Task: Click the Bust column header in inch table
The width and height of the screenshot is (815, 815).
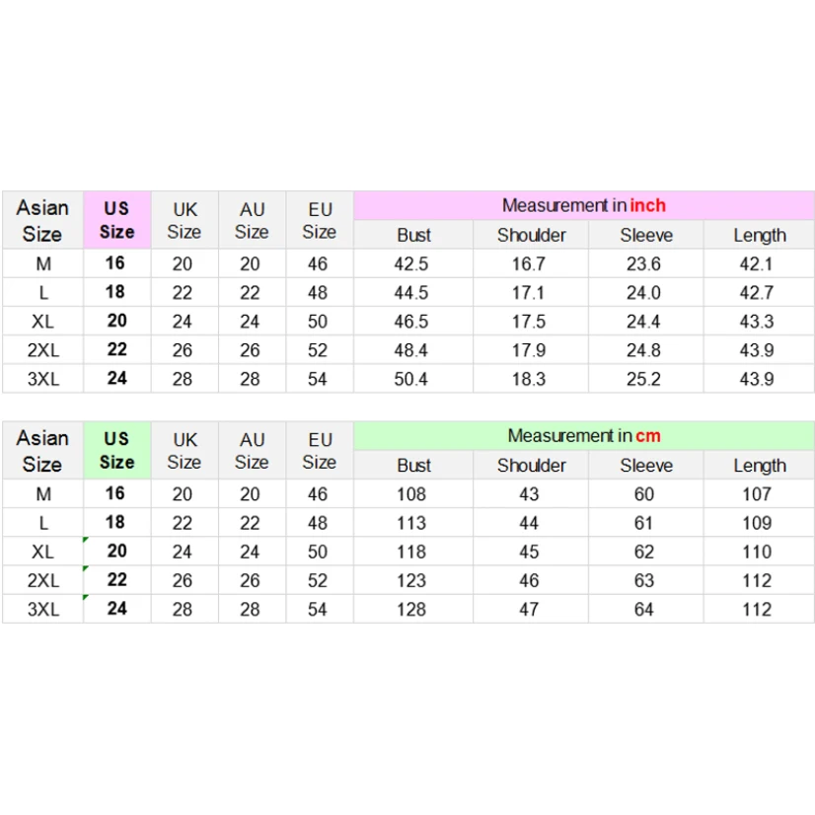Action: [x=413, y=235]
